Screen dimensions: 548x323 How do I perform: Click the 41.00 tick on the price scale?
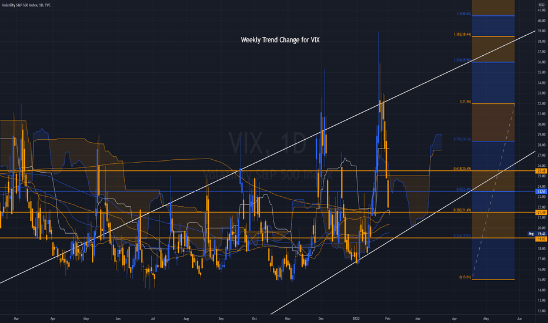click(542, 11)
